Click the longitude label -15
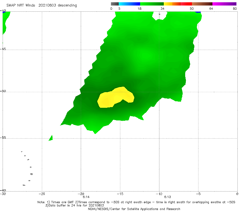240x211 pixels. (x=120, y=194)
